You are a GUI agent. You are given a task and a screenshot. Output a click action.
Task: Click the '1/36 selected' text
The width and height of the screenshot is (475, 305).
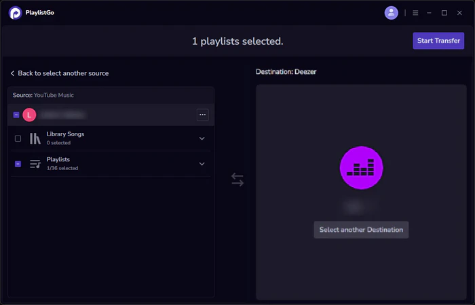point(62,168)
